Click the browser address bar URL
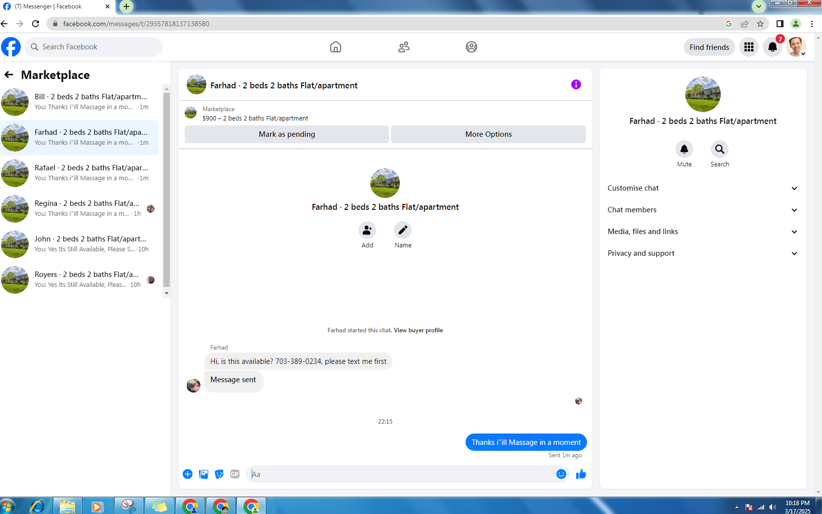Viewport: 822px width, 514px height. pos(136,24)
